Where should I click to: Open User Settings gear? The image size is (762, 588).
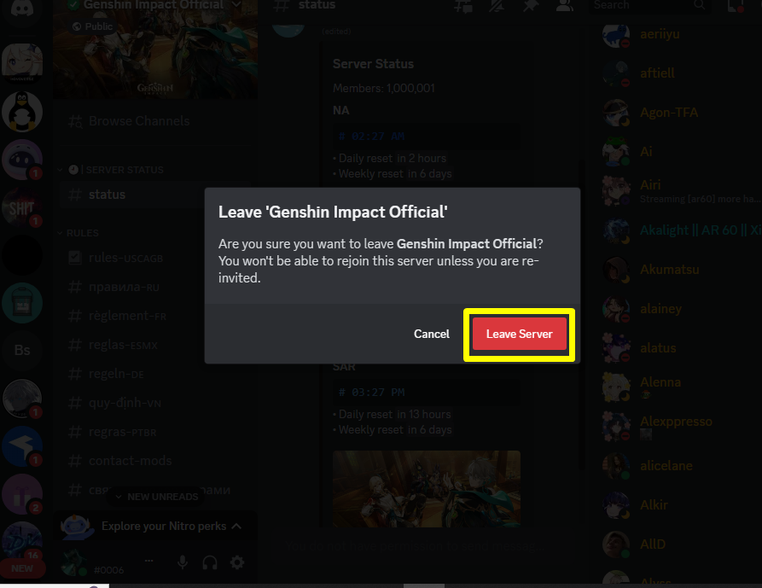tap(237, 562)
